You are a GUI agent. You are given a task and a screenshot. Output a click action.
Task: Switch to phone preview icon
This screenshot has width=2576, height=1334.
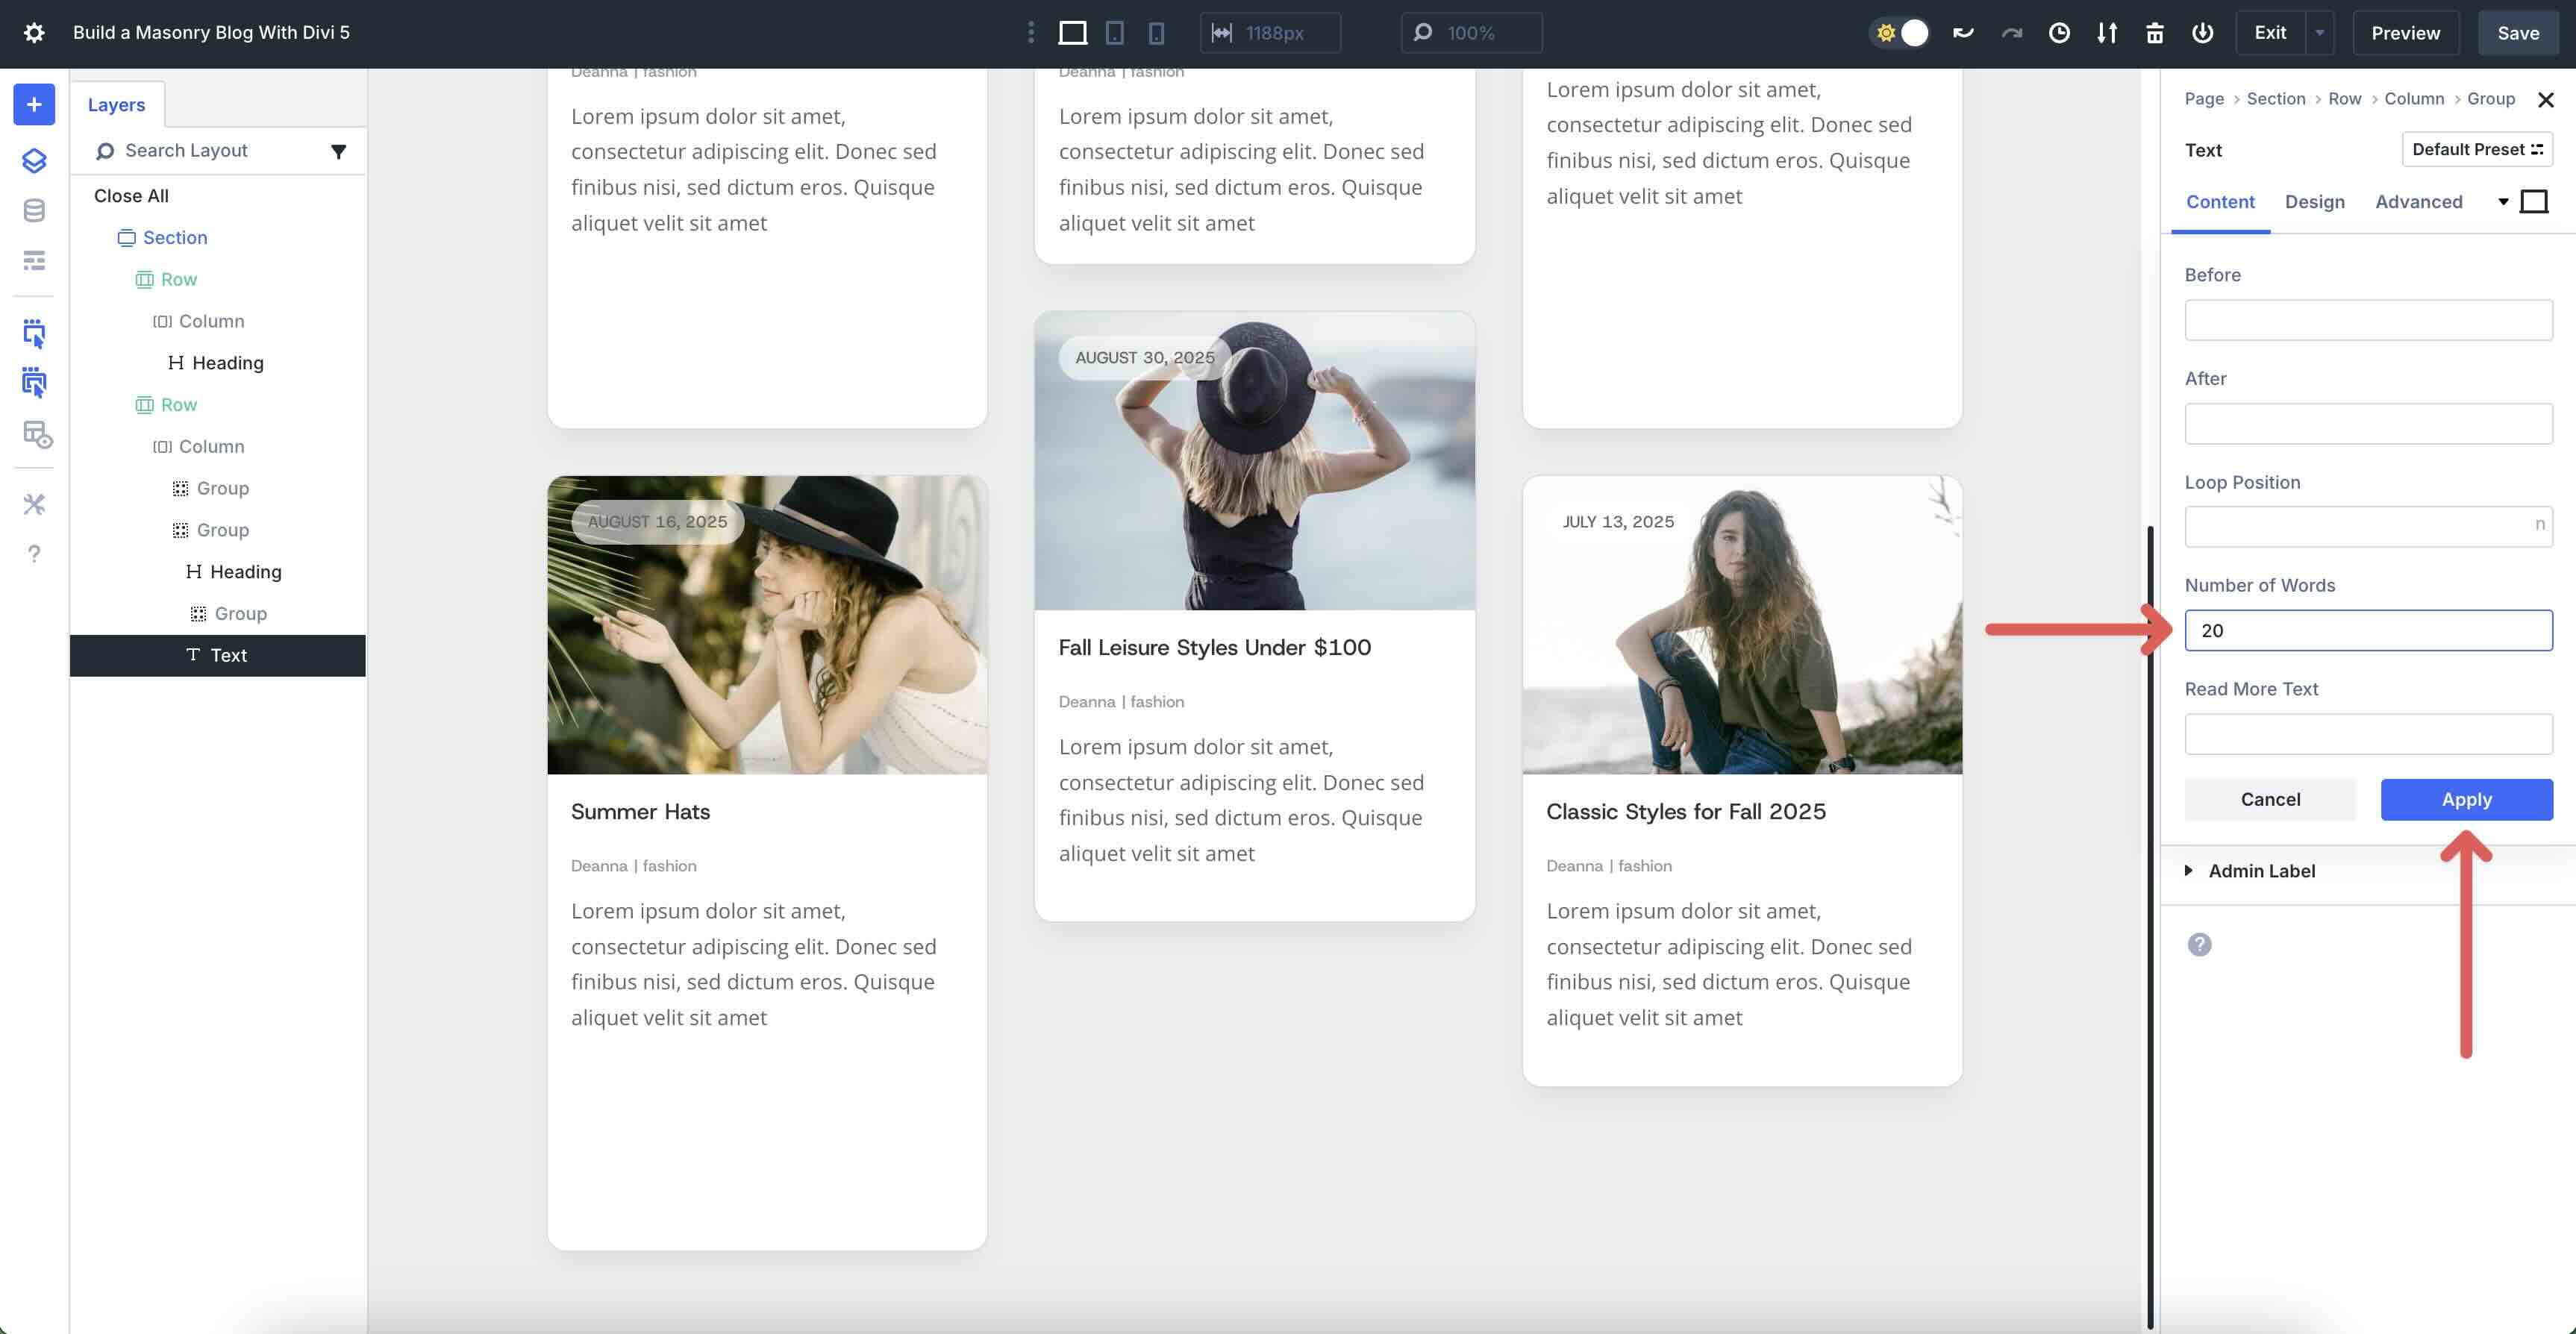pos(1156,32)
